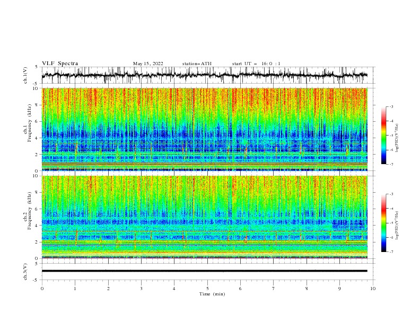The image size is (420, 324).
Task: Click the ch.1 spectrogram colorbar
Action: 383,136
